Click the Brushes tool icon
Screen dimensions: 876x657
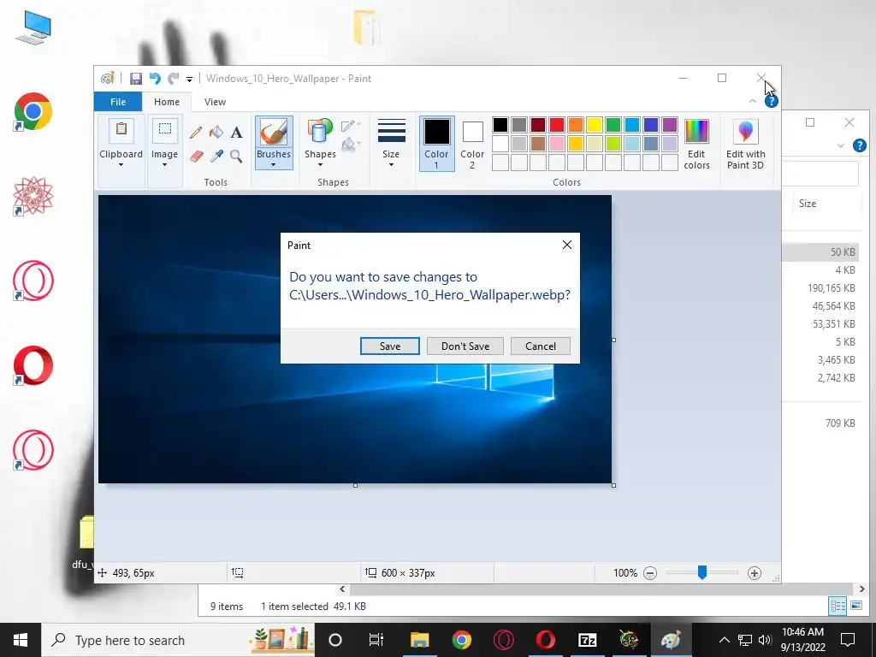[274, 133]
